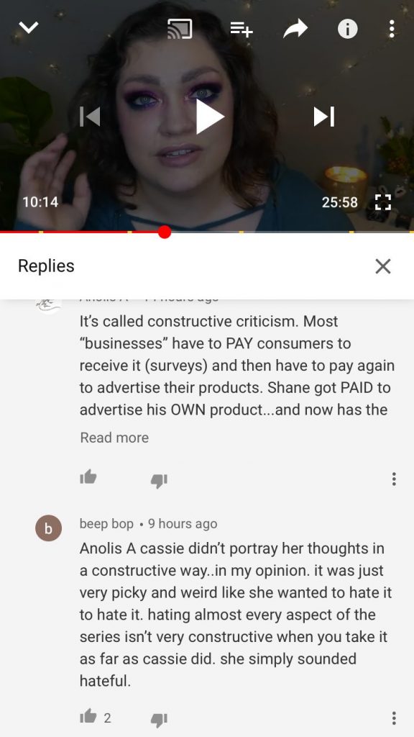The width and height of the screenshot is (414, 737).
Task: Skip to previous video
Action: click(90, 117)
